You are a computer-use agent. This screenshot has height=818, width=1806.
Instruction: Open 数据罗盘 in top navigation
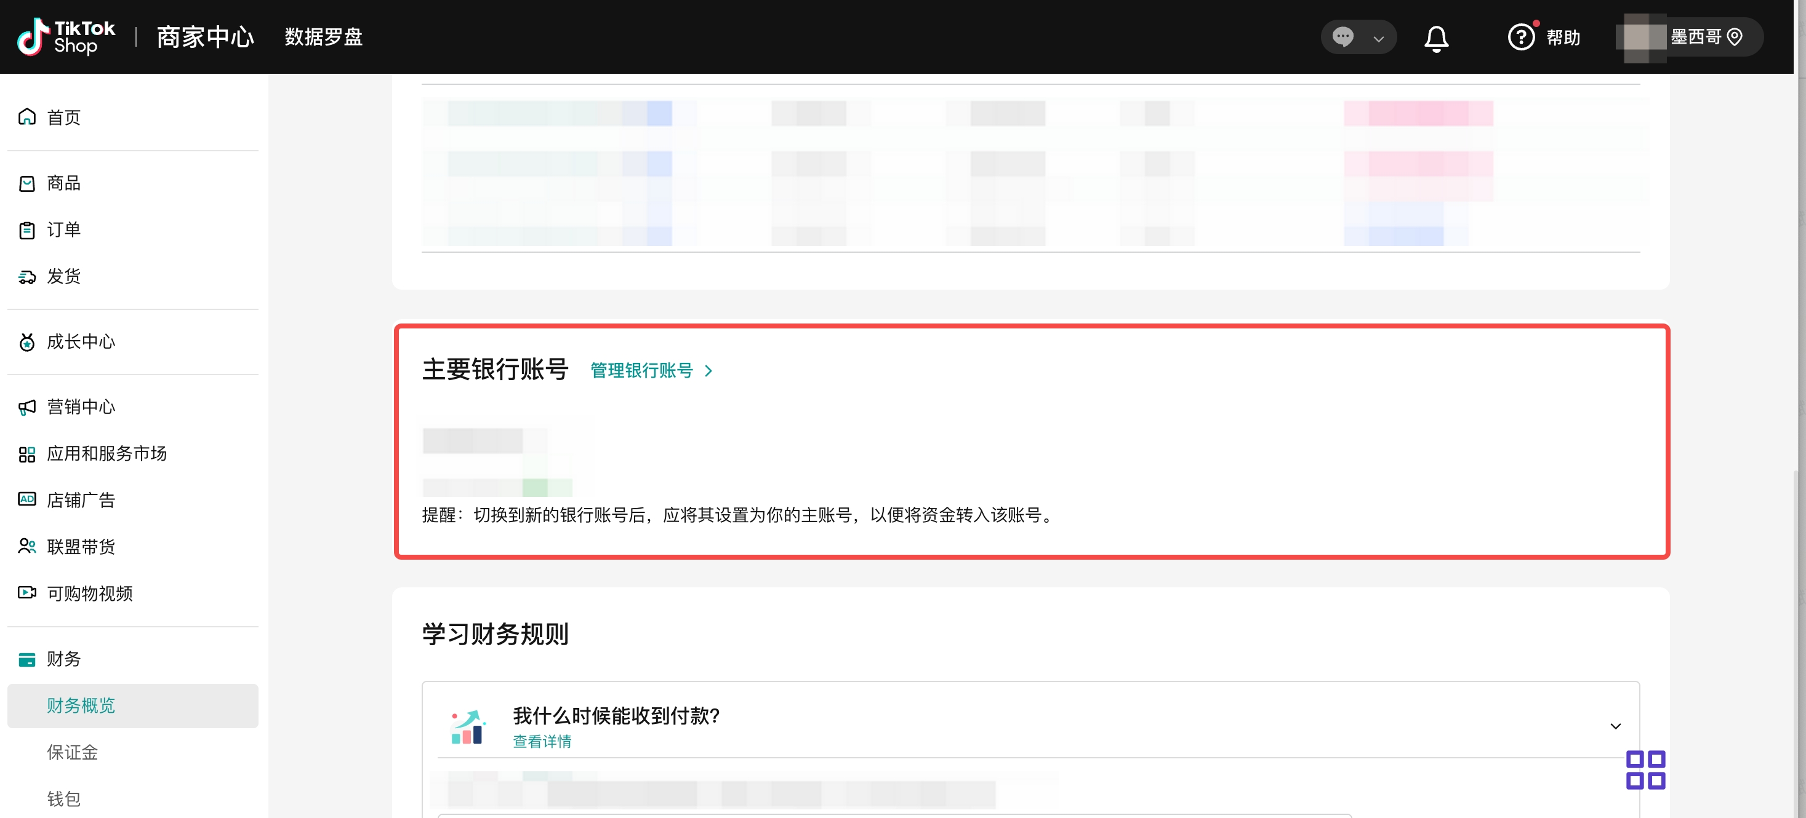pos(323,37)
